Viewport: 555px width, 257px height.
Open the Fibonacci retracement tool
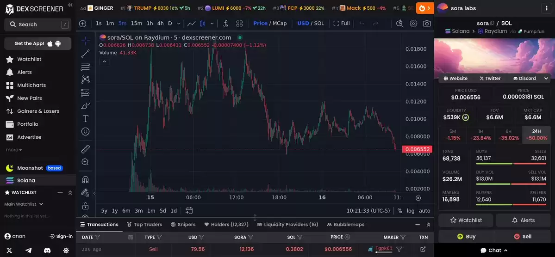(85, 67)
